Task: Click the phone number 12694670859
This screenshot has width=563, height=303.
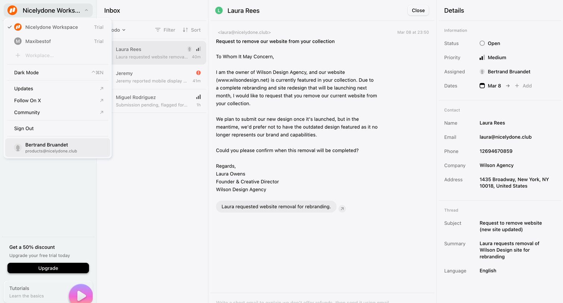Action: tap(496, 151)
